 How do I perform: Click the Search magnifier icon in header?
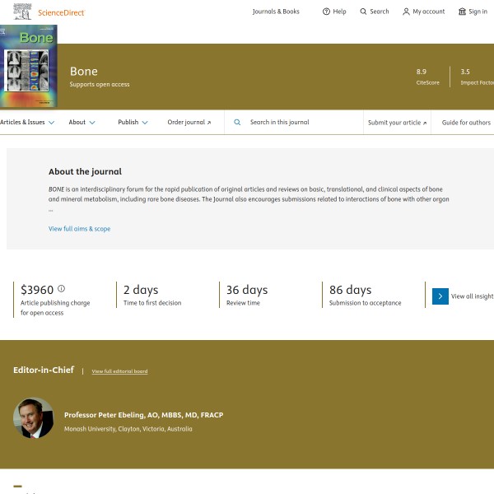point(364,12)
